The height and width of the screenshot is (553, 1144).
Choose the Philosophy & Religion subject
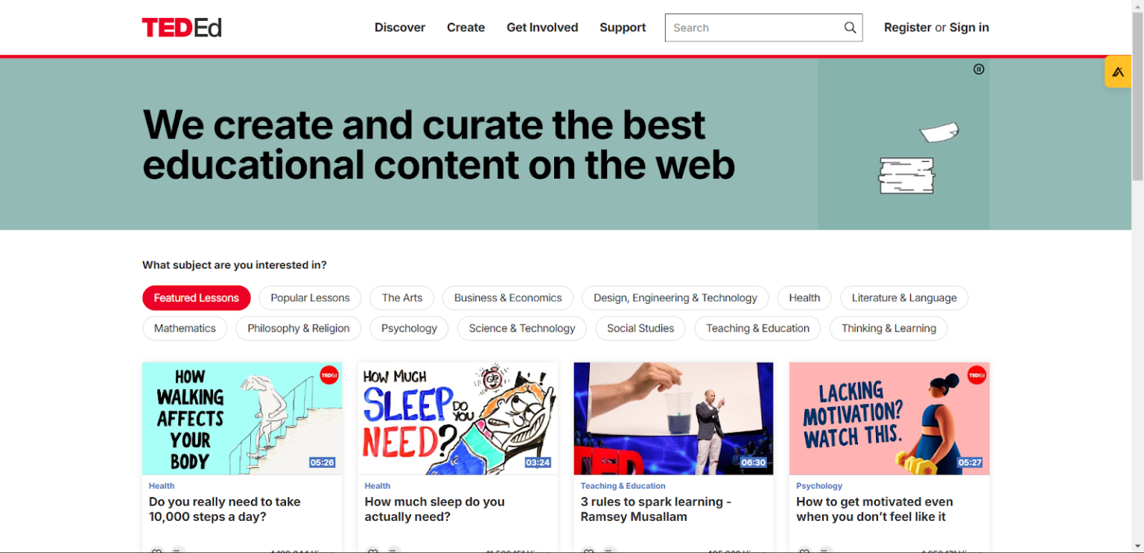click(x=298, y=328)
